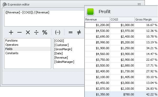The image size is (158, 97).
Task: Select Gross Margin cell 12.36 %
Action: (x=146, y=31)
